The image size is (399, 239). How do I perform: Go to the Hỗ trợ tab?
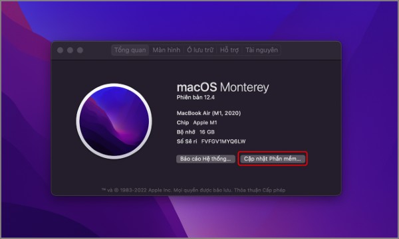pos(229,50)
